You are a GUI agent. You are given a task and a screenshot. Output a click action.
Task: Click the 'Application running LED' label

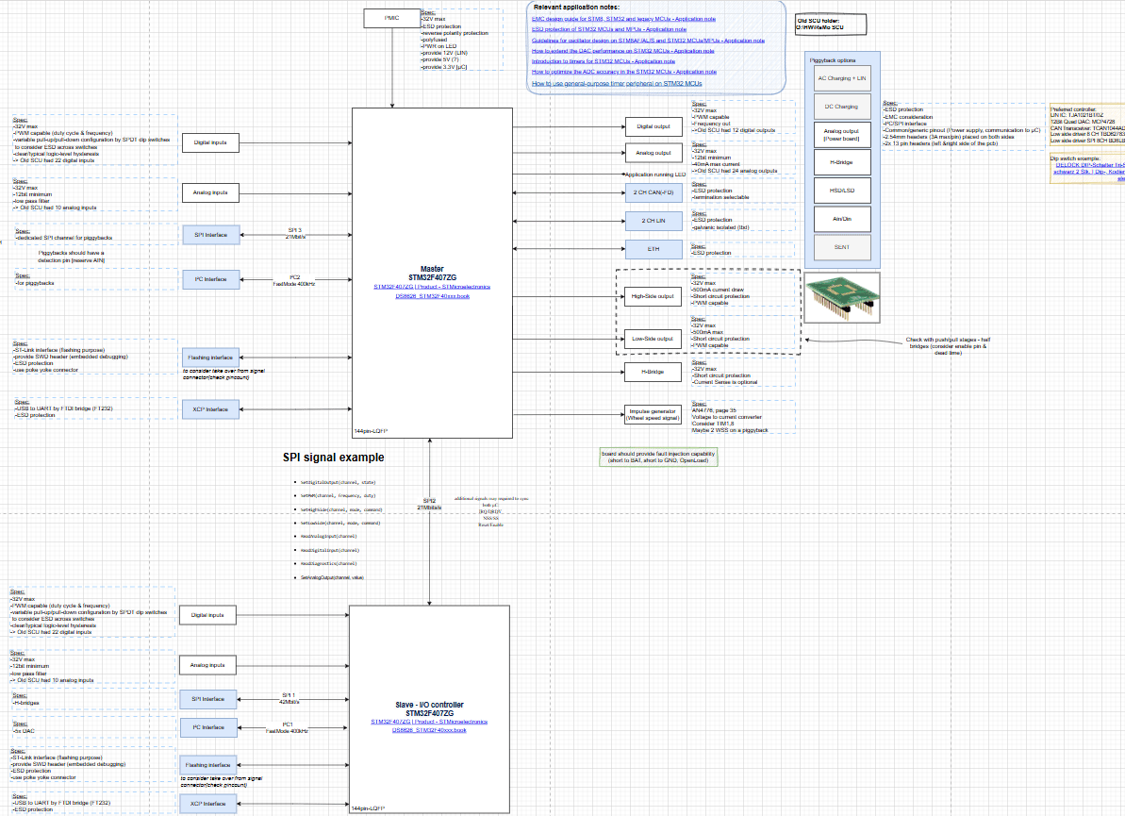coord(655,175)
